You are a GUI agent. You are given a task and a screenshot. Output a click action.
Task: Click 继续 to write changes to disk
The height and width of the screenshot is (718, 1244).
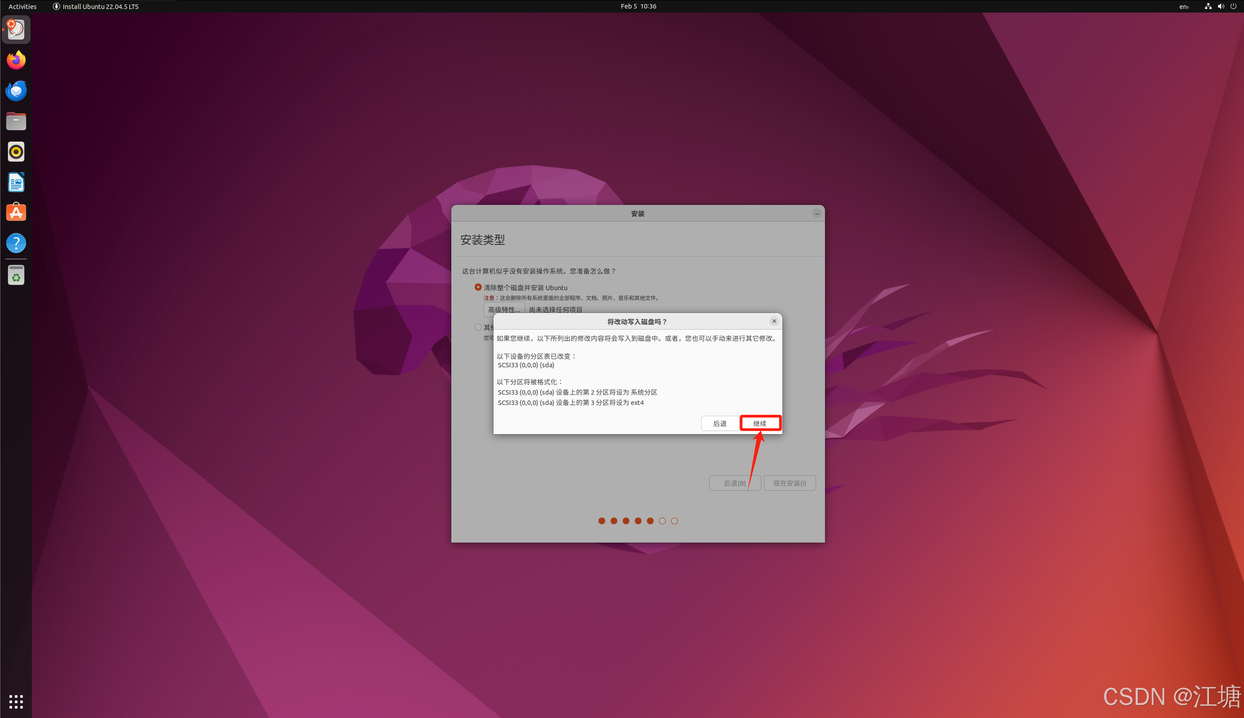759,423
